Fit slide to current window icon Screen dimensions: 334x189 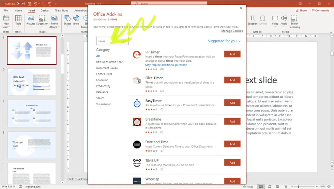(329, 186)
